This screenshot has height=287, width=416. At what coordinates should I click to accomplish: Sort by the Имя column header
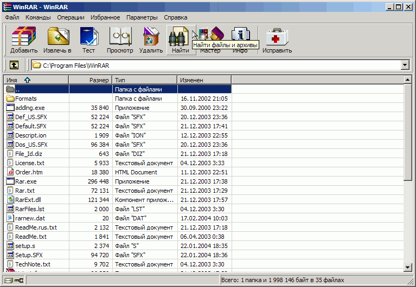[36, 80]
